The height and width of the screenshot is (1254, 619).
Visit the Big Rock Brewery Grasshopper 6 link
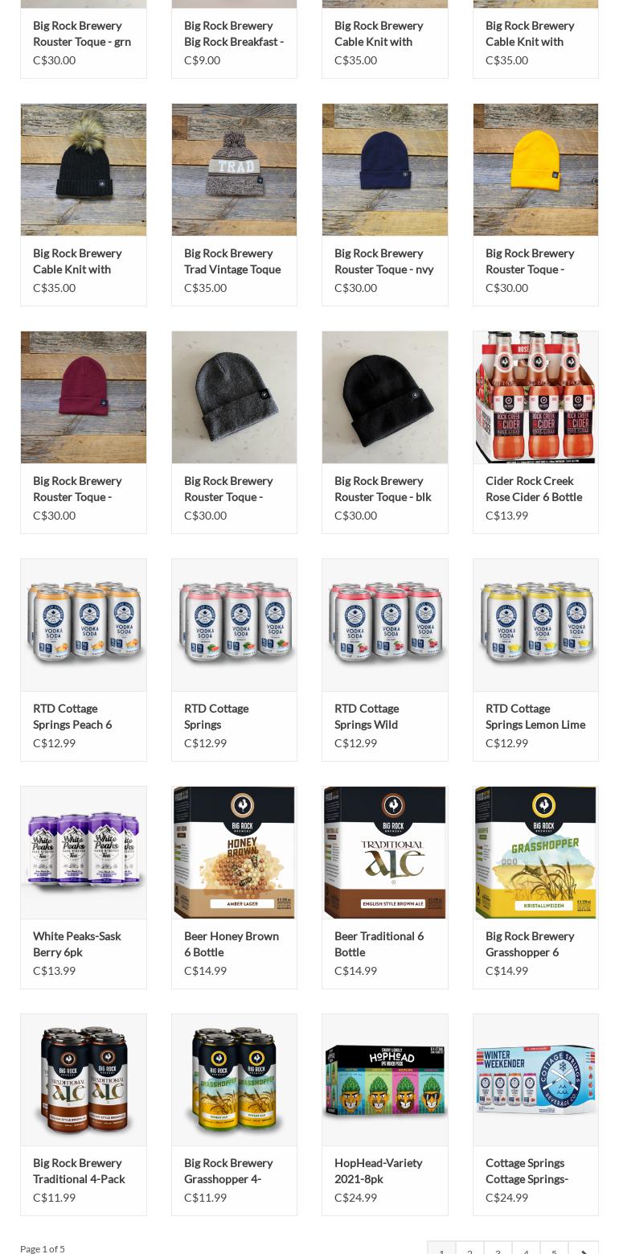pyautogui.click(x=530, y=944)
